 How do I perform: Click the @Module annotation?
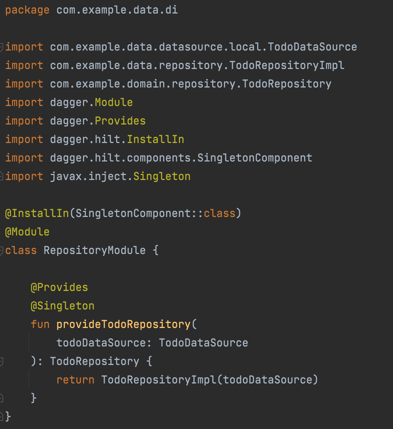(27, 232)
